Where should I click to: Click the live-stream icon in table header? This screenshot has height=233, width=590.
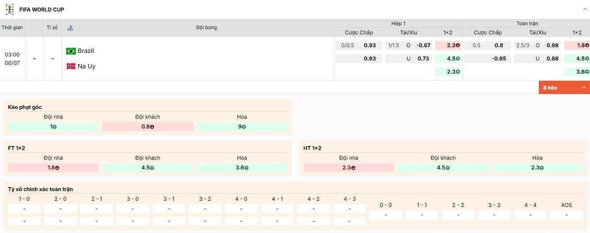tap(70, 28)
